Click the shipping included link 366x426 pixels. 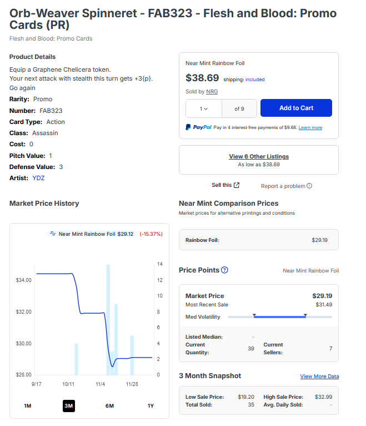[255, 80]
